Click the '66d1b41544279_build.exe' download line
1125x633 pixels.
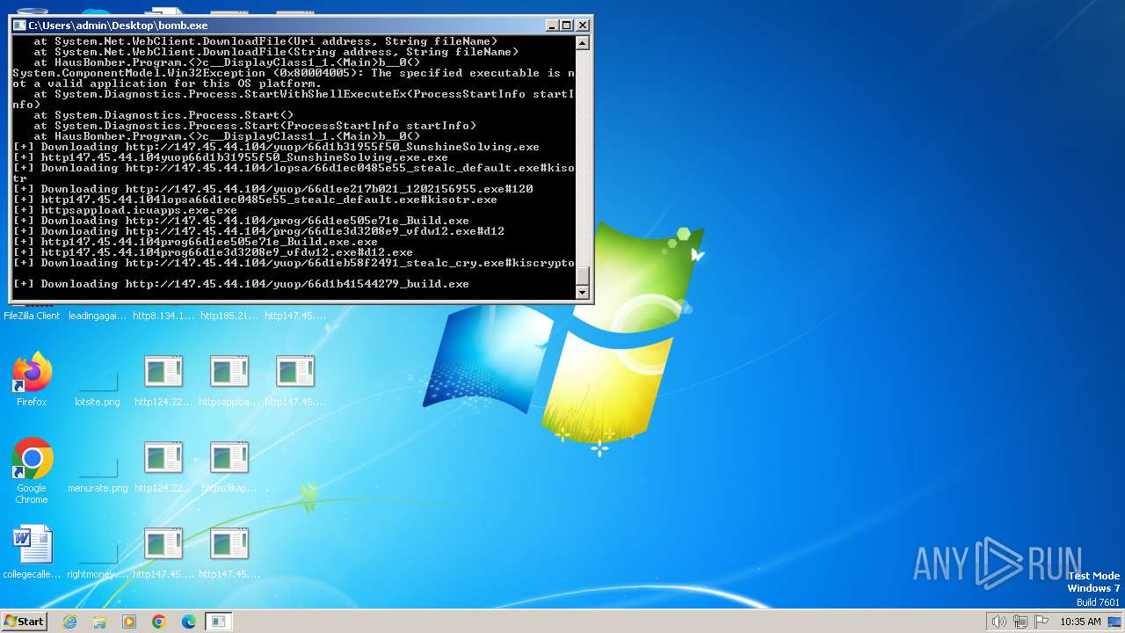[x=241, y=284]
